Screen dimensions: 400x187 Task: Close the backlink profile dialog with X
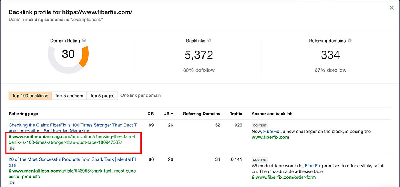coord(392,8)
